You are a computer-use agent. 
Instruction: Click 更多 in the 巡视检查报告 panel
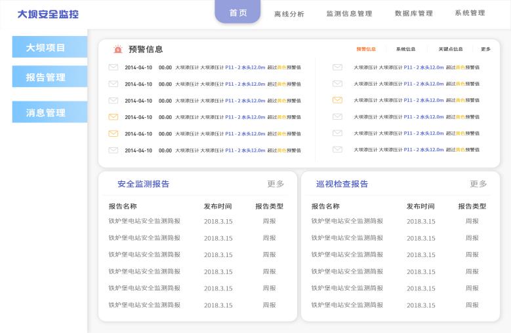[478, 184]
